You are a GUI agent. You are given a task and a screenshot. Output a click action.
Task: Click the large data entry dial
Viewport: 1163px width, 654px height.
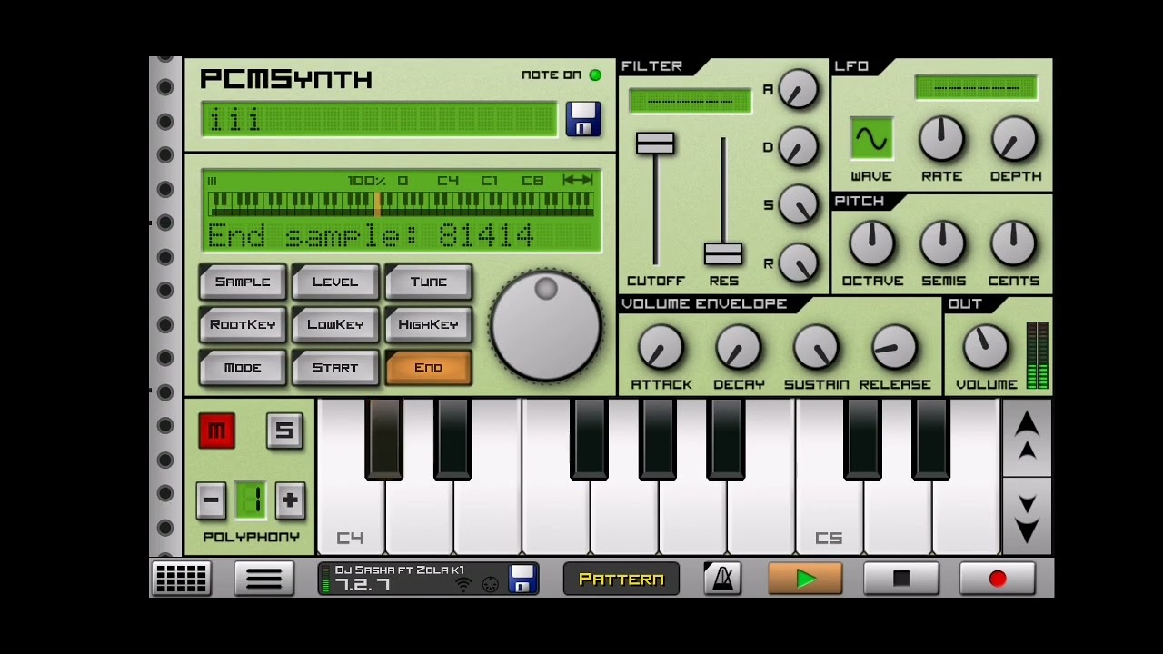545,325
